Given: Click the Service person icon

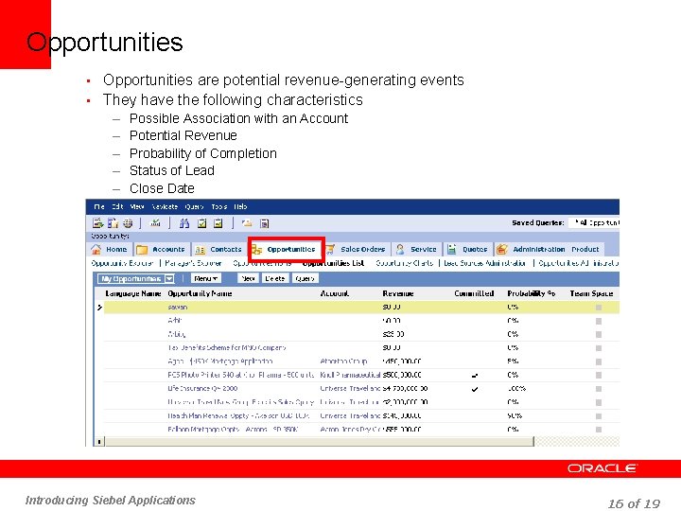Looking at the screenshot, I should click(x=400, y=249).
